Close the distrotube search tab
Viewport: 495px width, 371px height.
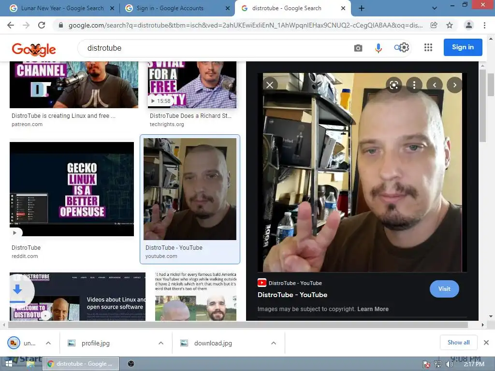click(343, 9)
